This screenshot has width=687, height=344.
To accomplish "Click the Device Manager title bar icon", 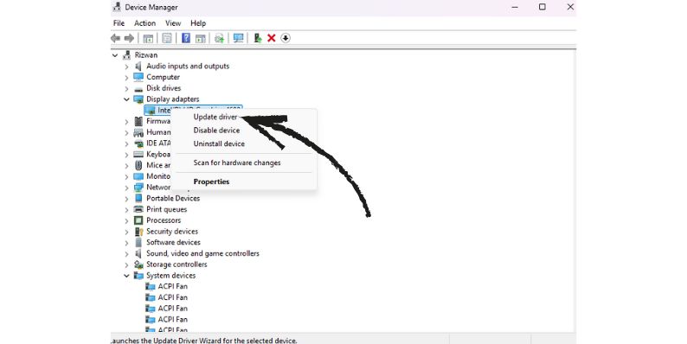I will point(117,7).
